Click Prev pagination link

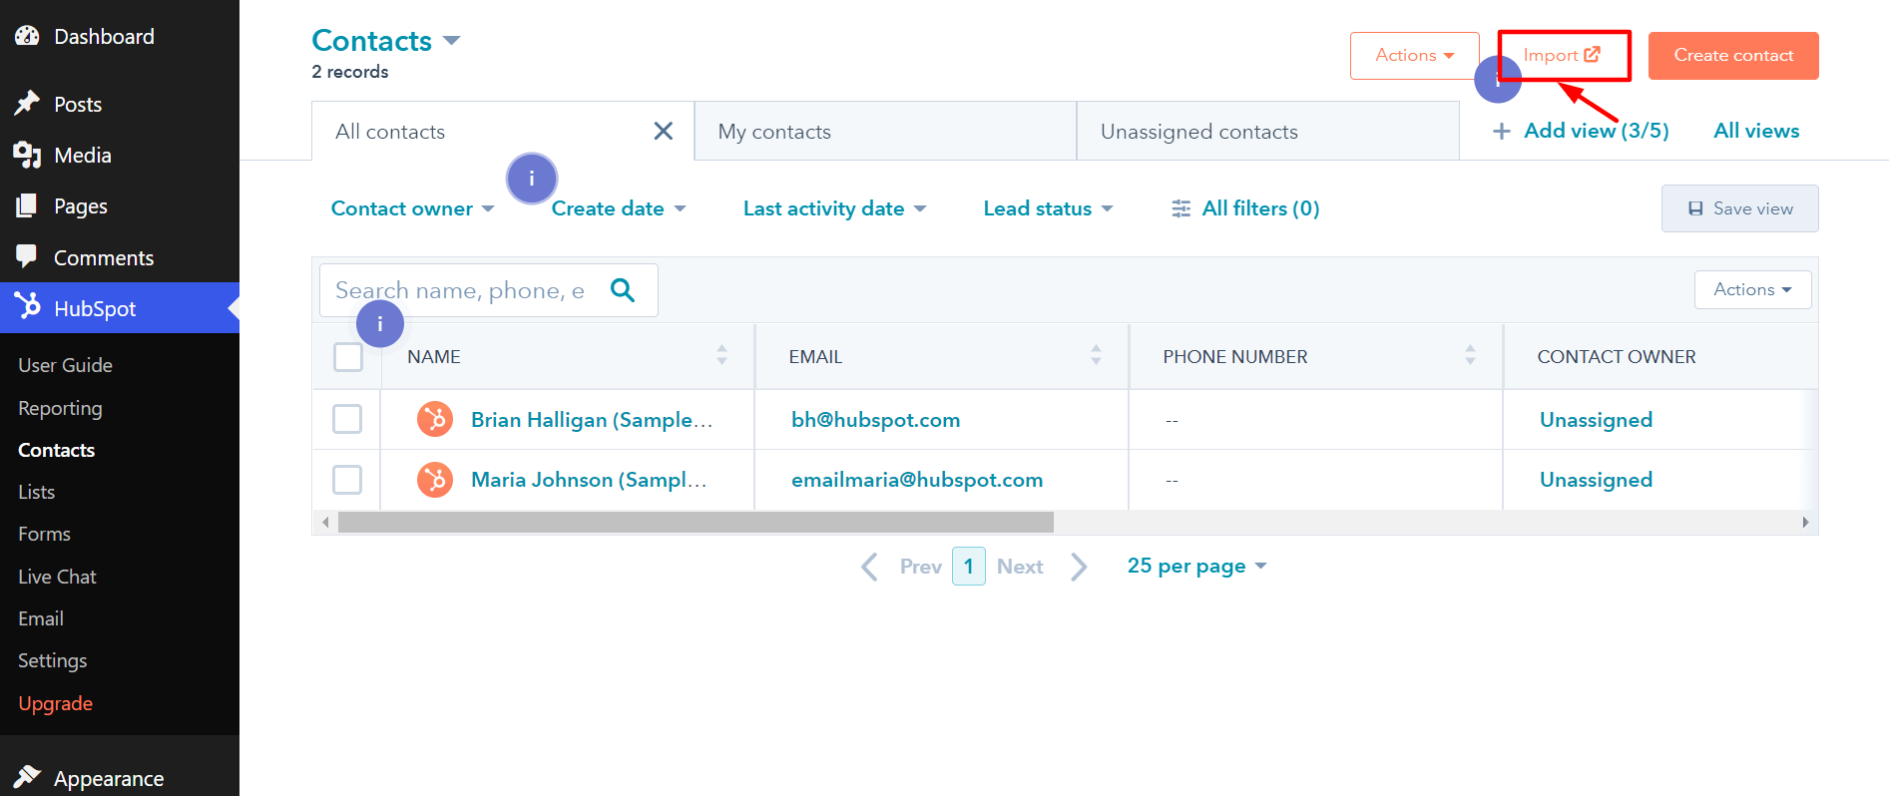click(x=920, y=567)
